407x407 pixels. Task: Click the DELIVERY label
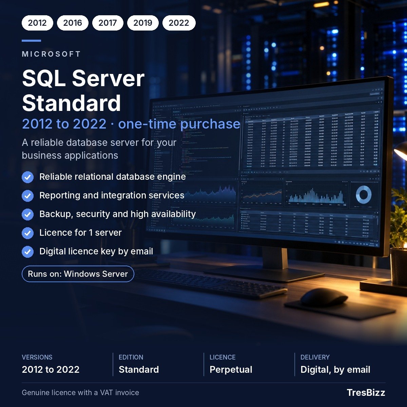click(x=315, y=357)
